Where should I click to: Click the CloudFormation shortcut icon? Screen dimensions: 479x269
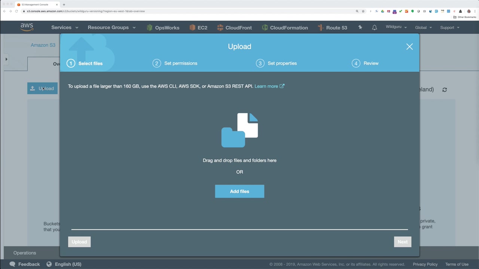pos(265,28)
